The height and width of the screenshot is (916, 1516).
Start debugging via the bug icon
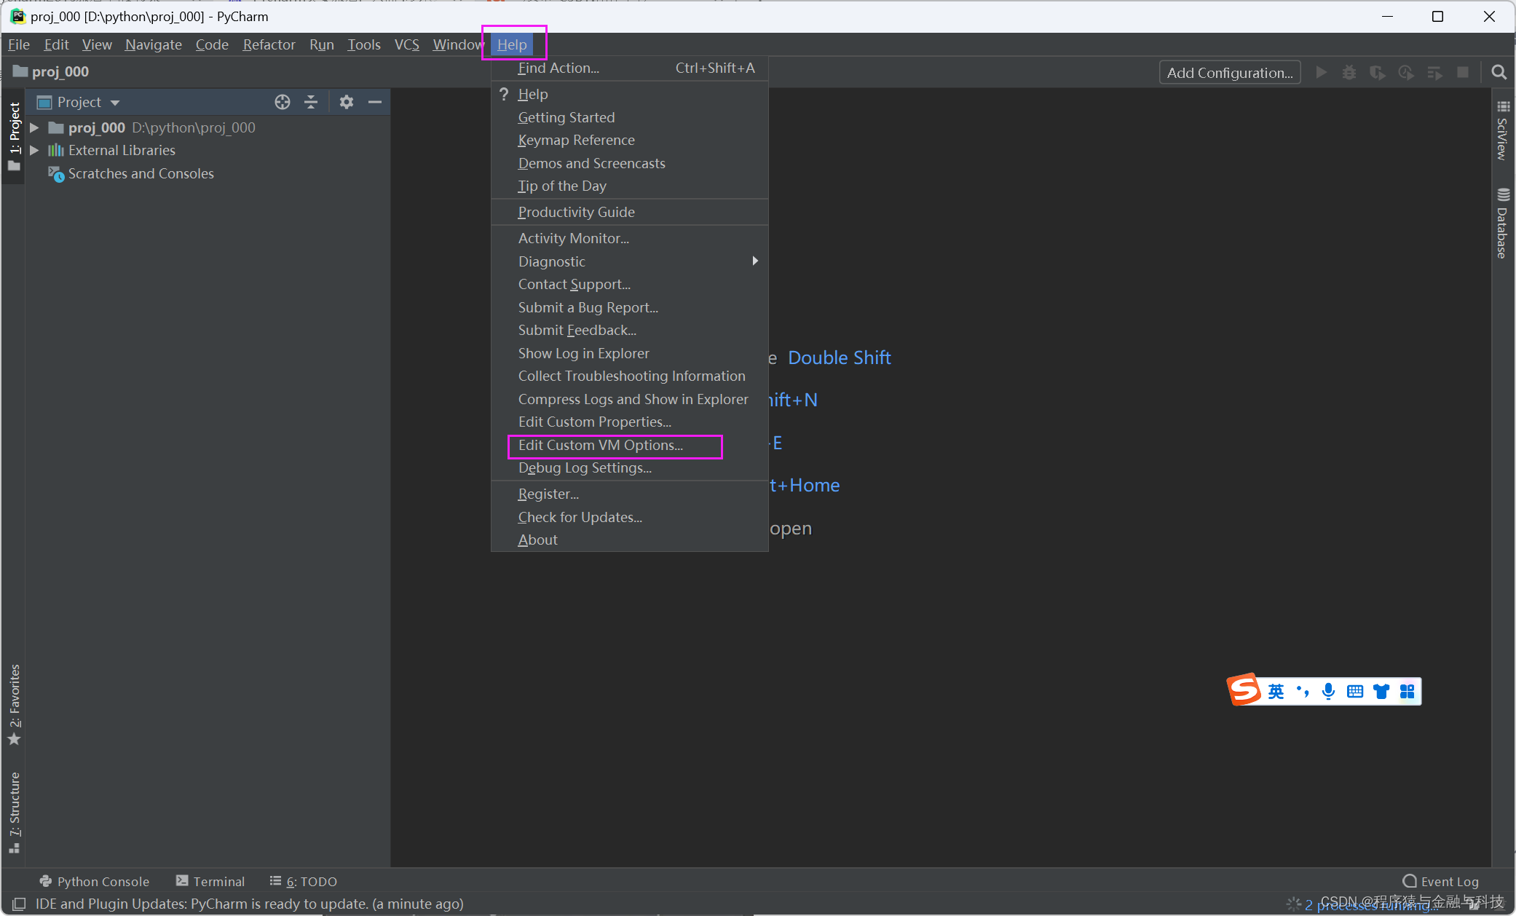1350,72
